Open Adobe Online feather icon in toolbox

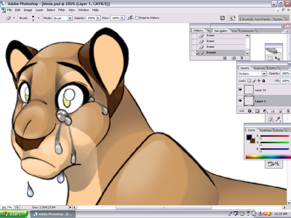pyautogui.click(x=274, y=51)
